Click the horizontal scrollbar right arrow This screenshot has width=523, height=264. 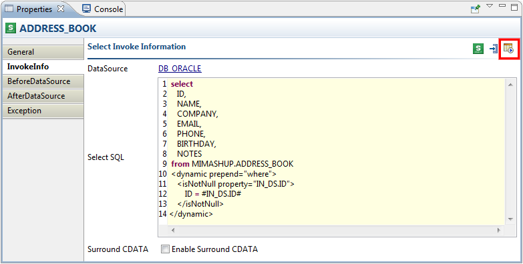[x=500, y=230]
